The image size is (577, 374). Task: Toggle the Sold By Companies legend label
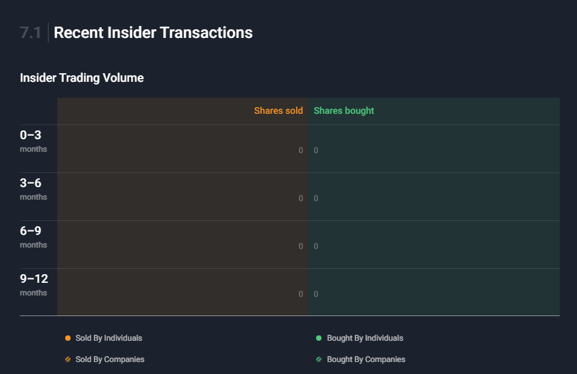click(110, 359)
